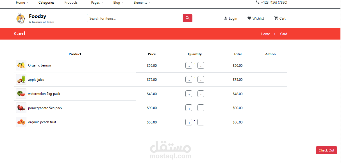Viewport: 341px width, 163px height.
Task: Decrease apple juice quantity with minus
Action: (201, 79)
